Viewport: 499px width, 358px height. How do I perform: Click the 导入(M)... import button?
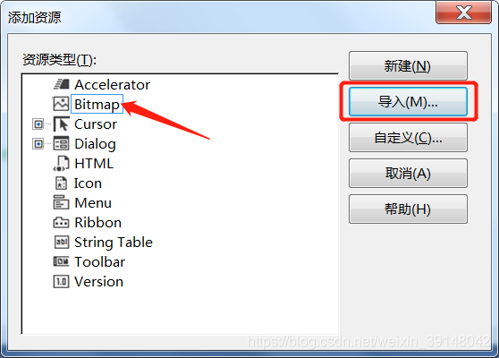[x=408, y=102]
